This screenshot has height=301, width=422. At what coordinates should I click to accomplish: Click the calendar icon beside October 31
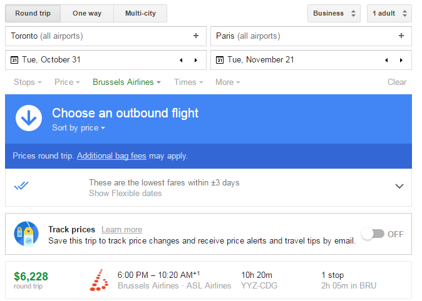(14, 61)
